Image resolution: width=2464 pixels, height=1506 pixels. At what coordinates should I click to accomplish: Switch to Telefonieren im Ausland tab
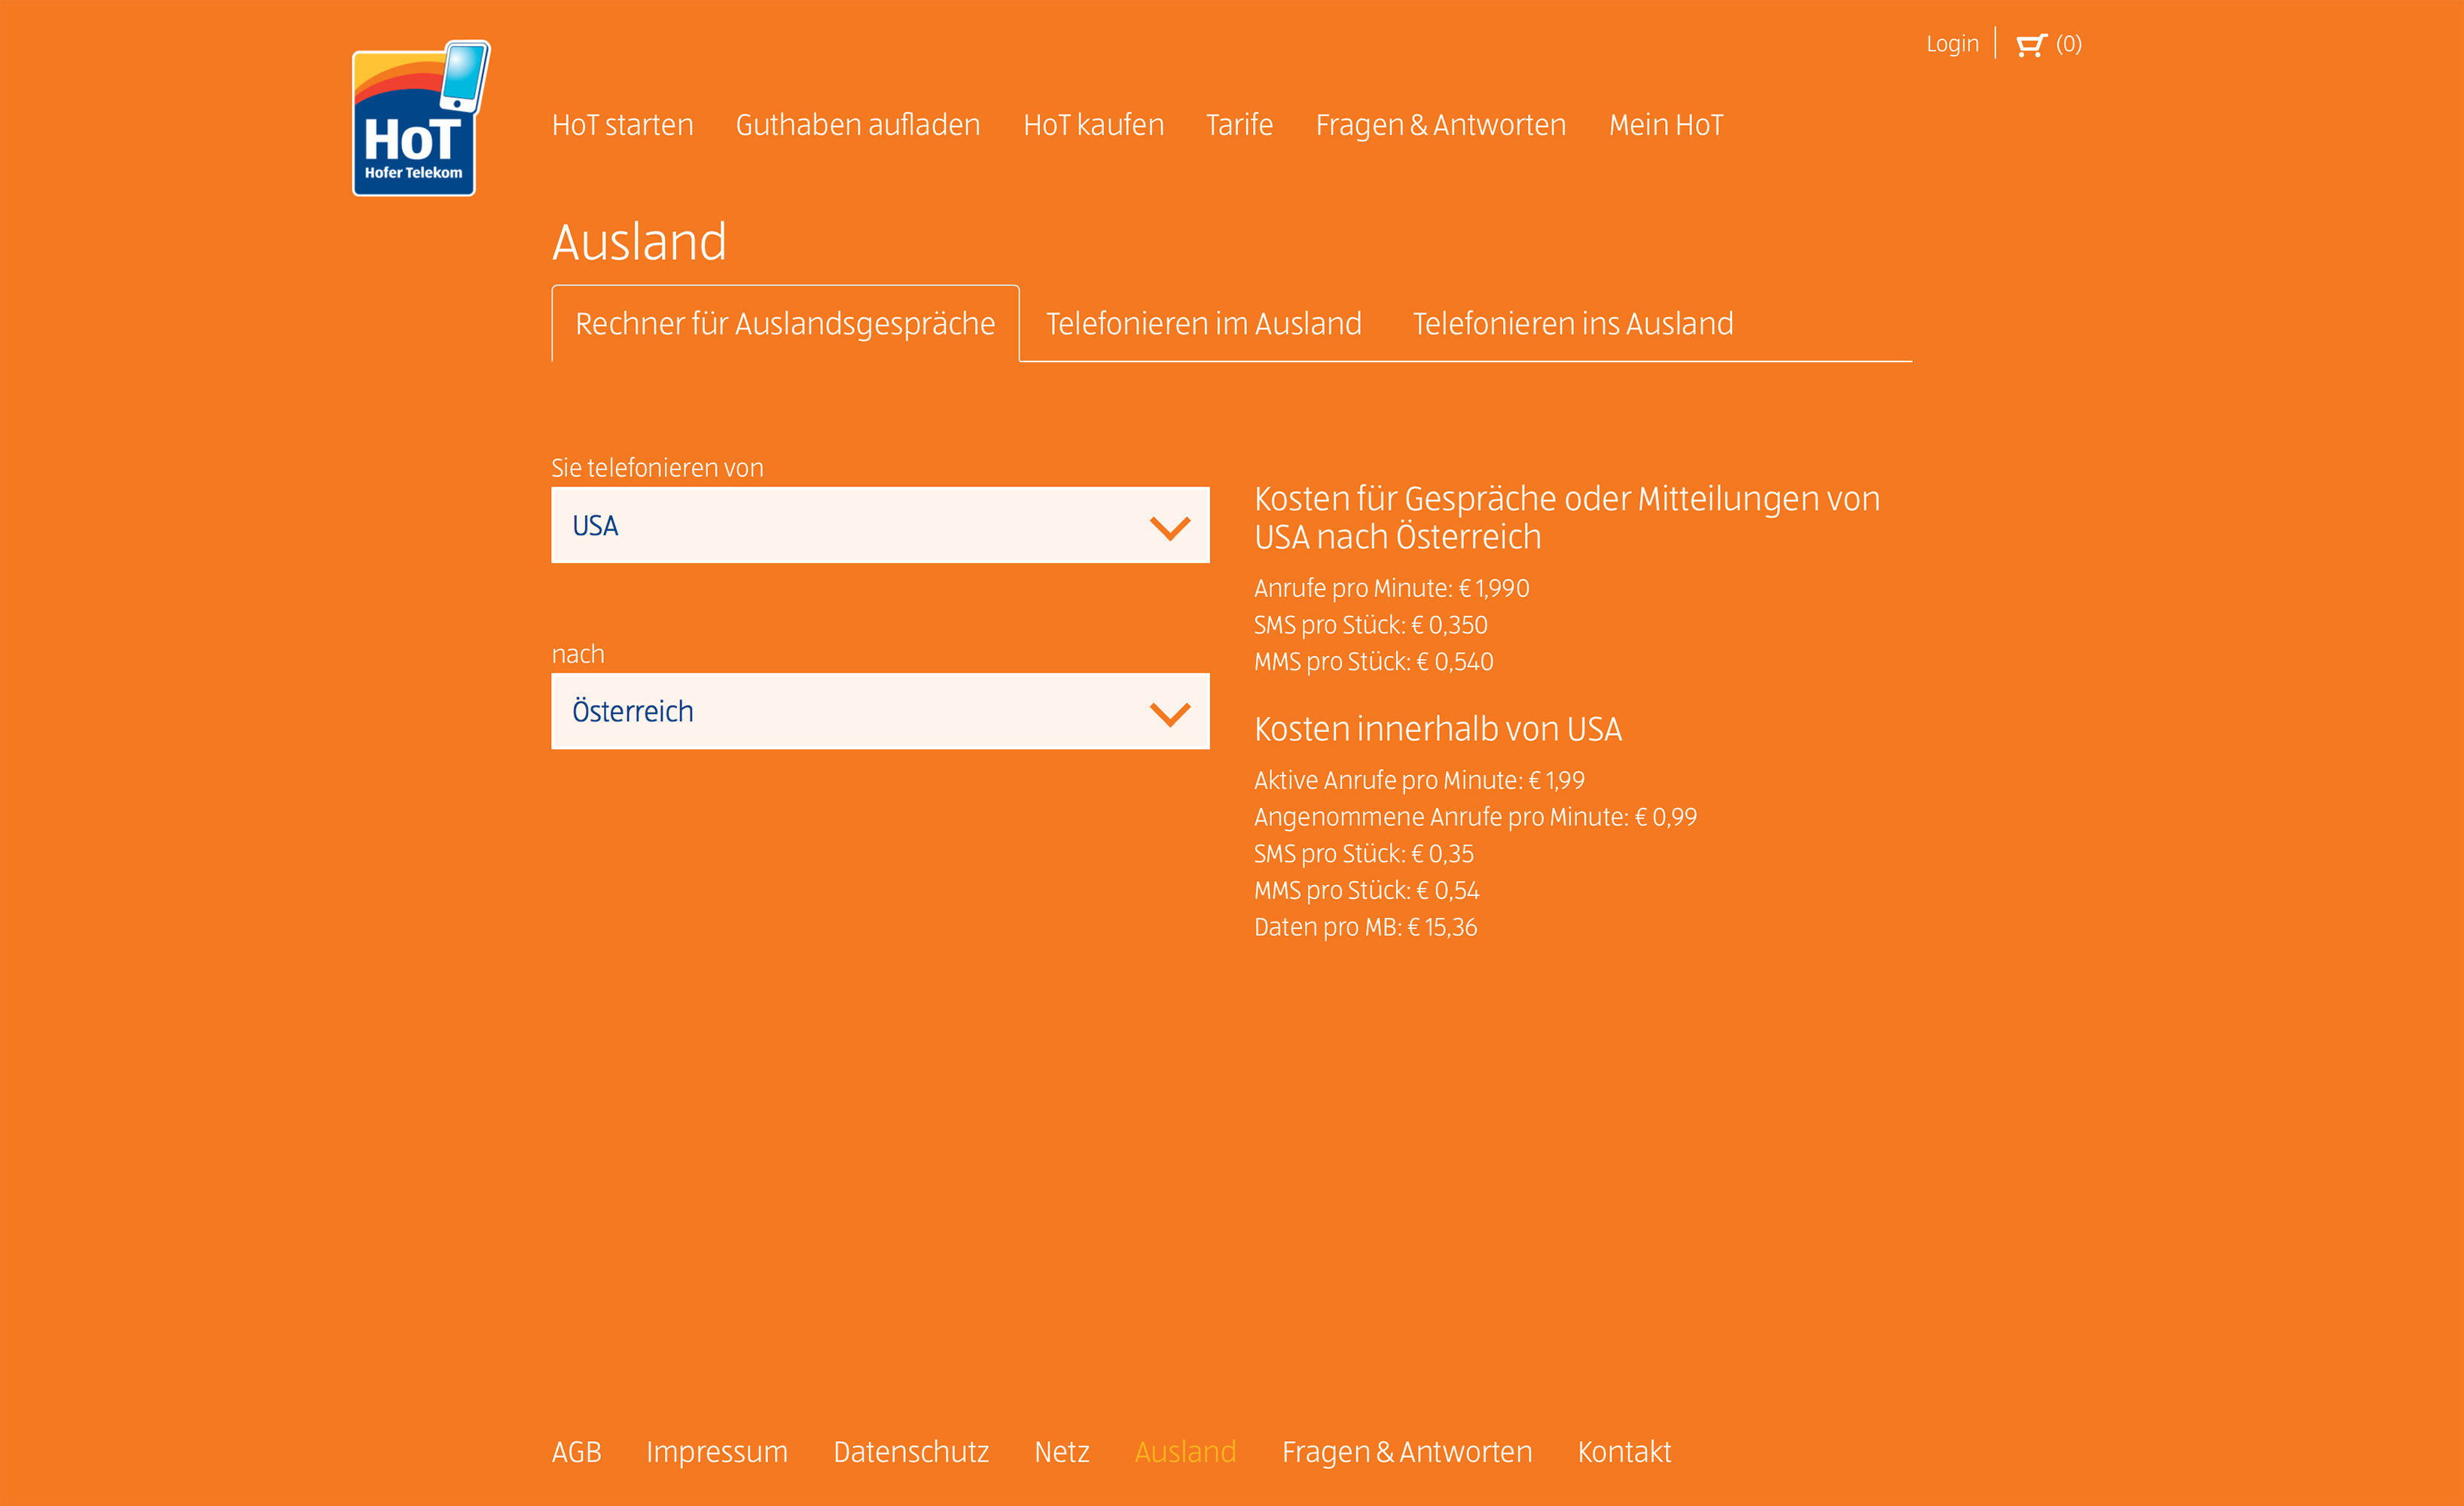(x=1203, y=324)
